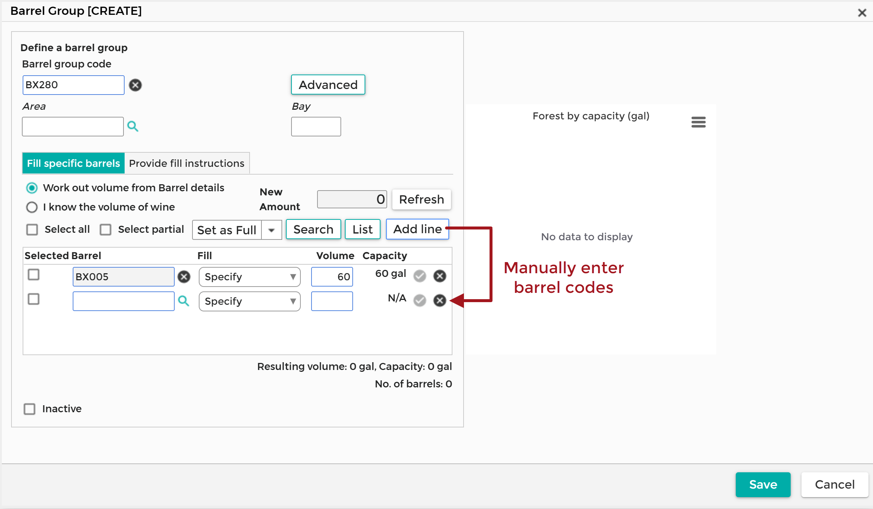Search for an Area with magnifier icon

point(133,126)
